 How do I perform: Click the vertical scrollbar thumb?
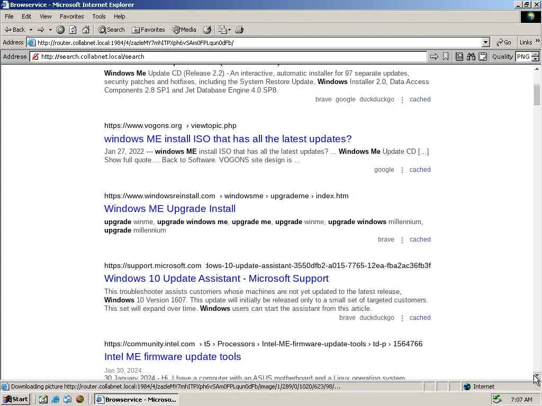537,94
